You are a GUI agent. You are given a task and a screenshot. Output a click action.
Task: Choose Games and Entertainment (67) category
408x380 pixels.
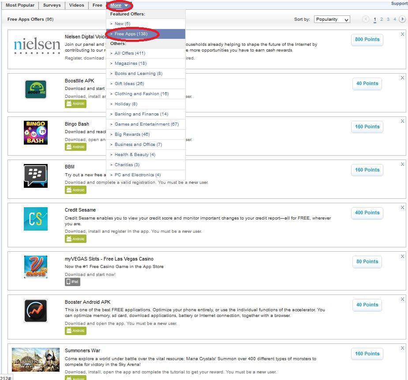[146, 124]
